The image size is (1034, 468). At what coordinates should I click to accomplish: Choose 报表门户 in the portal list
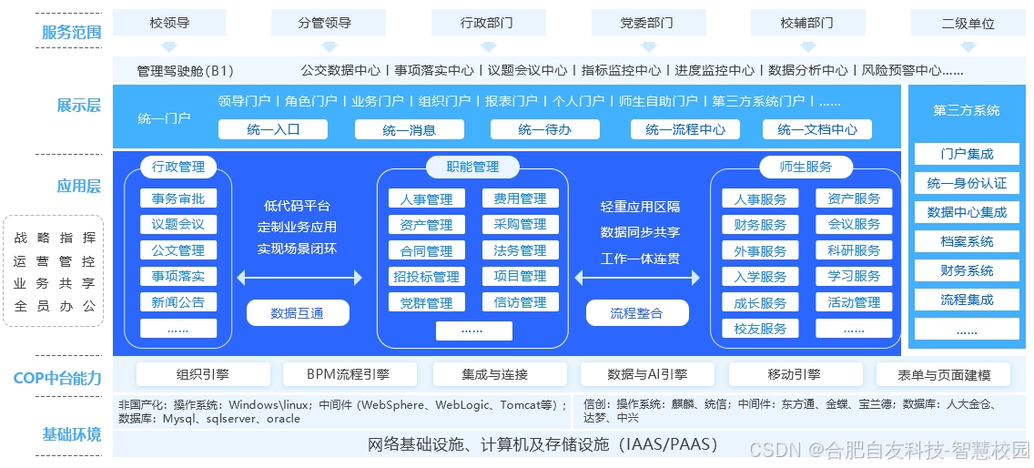[511, 101]
